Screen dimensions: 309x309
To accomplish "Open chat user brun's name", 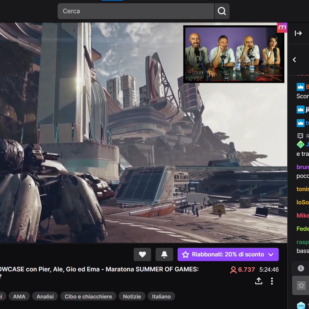I will (303, 167).
